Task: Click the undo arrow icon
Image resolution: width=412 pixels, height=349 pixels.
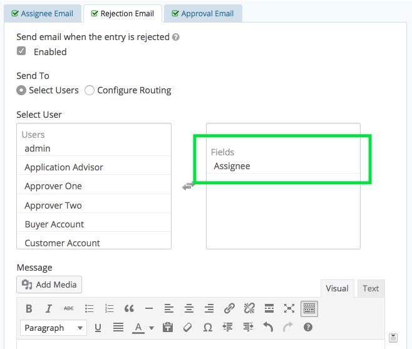Action: point(268,327)
